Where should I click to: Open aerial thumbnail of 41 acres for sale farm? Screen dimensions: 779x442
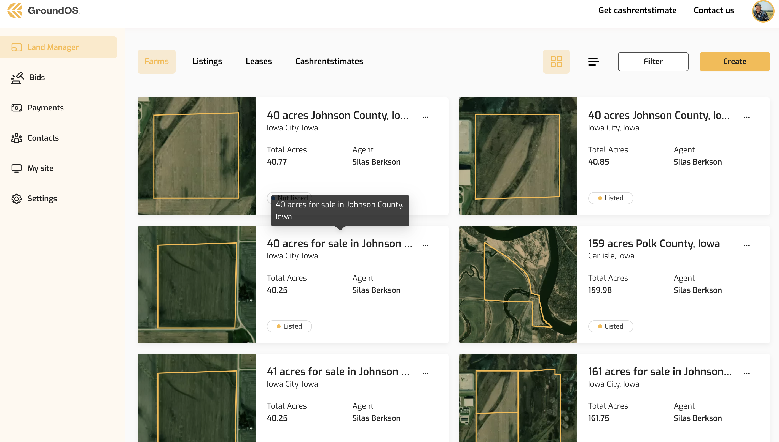pos(197,398)
